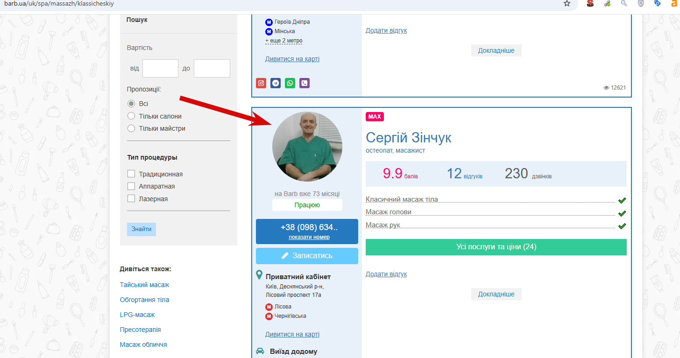This screenshot has height=358, width=680.
Task: Click the 9.9 балів rating
Action: coord(400,174)
